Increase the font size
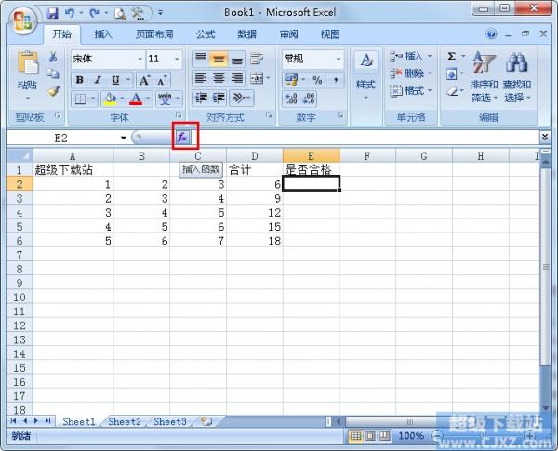 tap(144, 81)
